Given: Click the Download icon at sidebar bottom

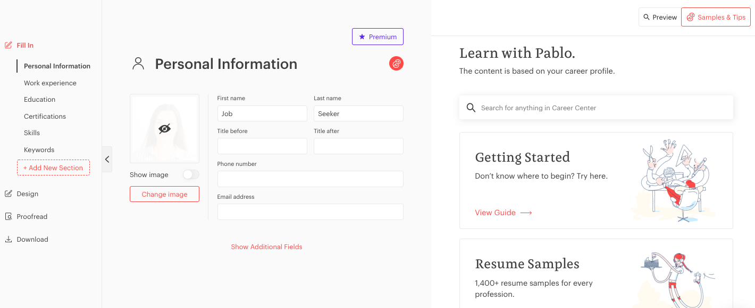Looking at the screenshot, I should tap(7, 239).
